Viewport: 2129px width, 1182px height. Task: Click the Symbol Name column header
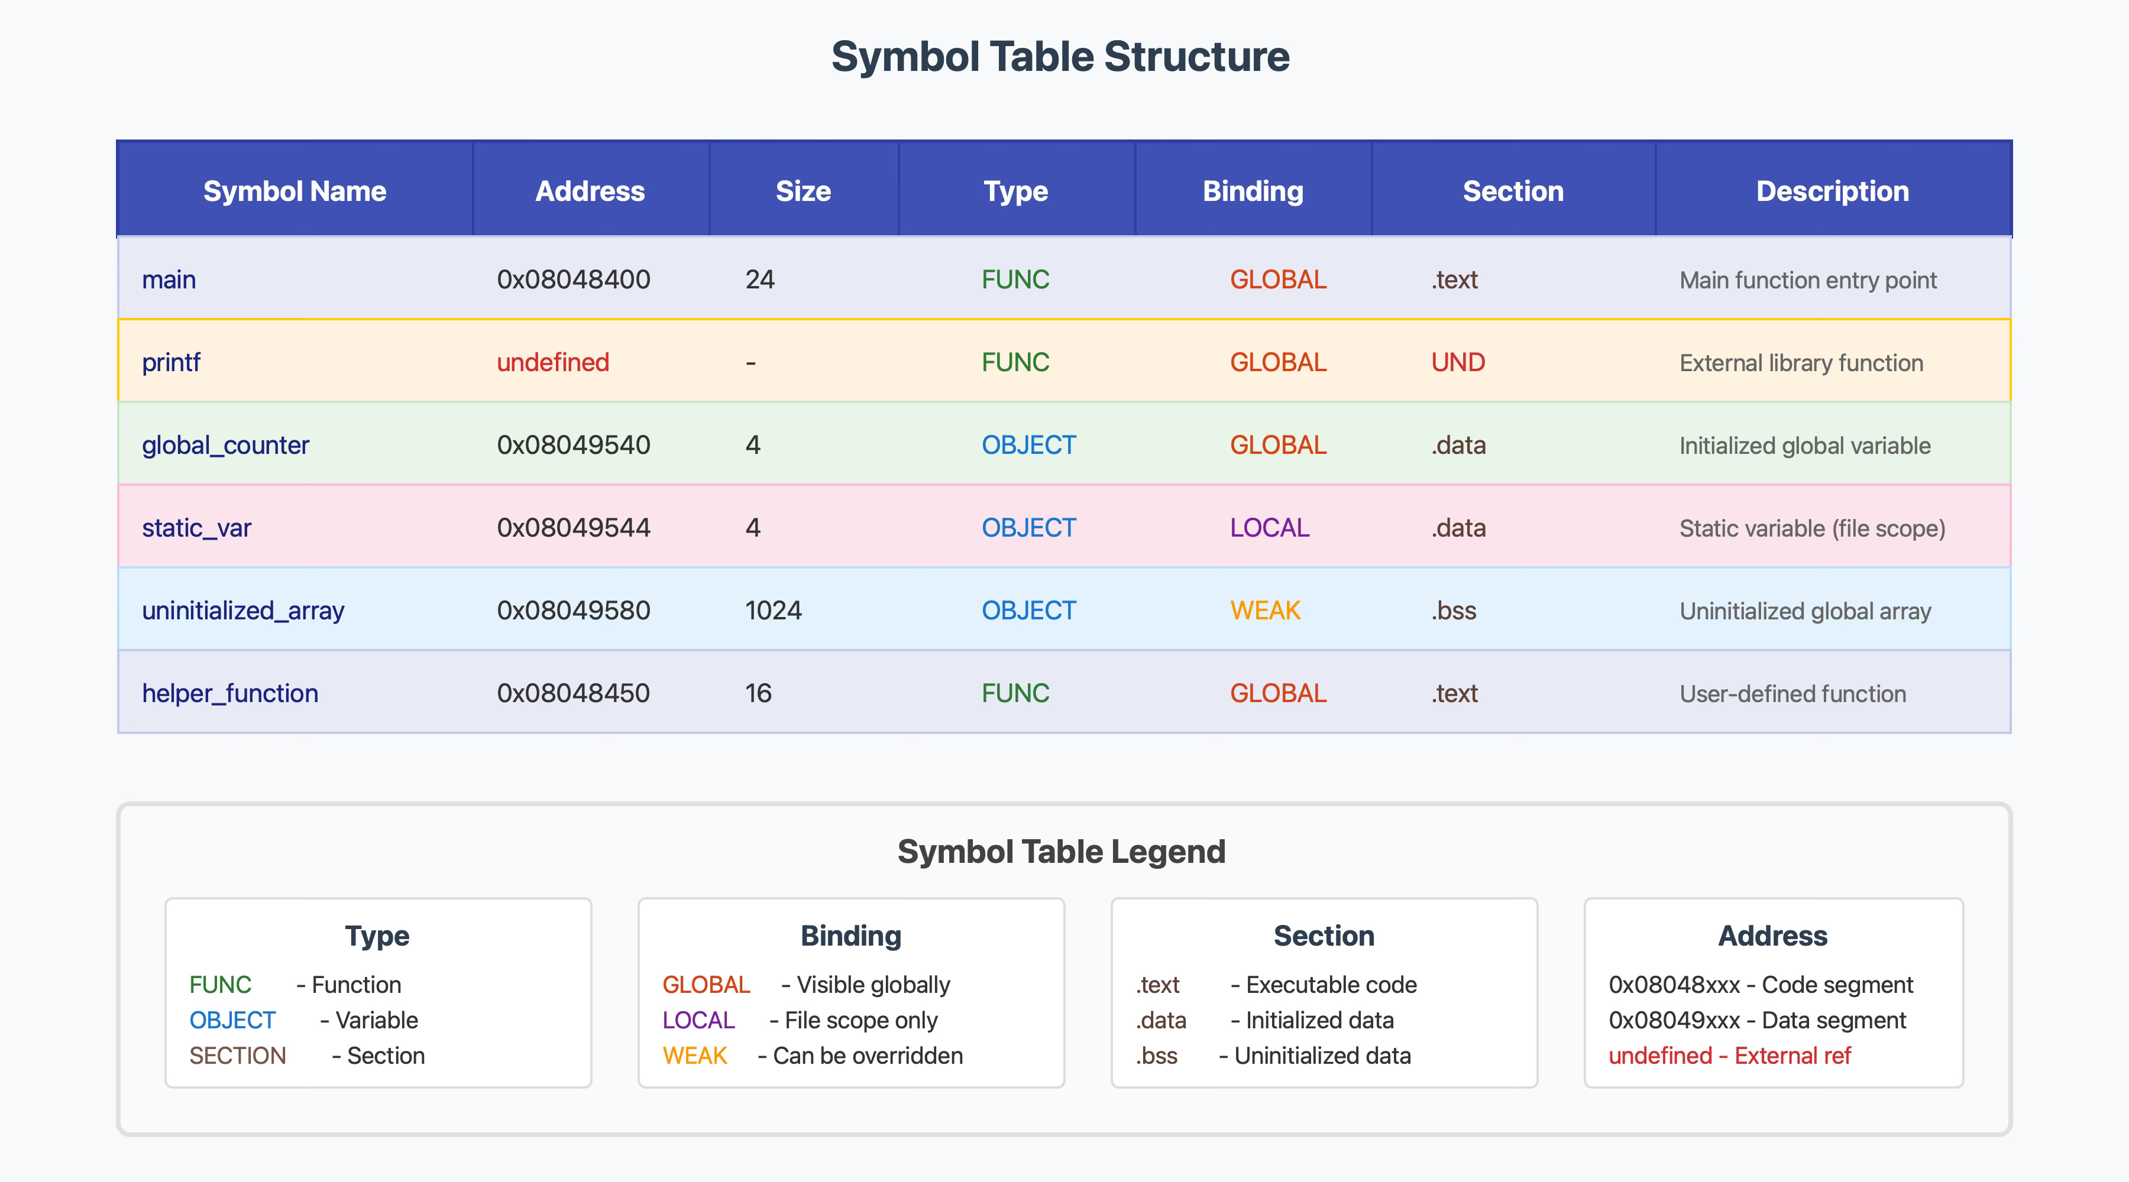coord(295,191)
